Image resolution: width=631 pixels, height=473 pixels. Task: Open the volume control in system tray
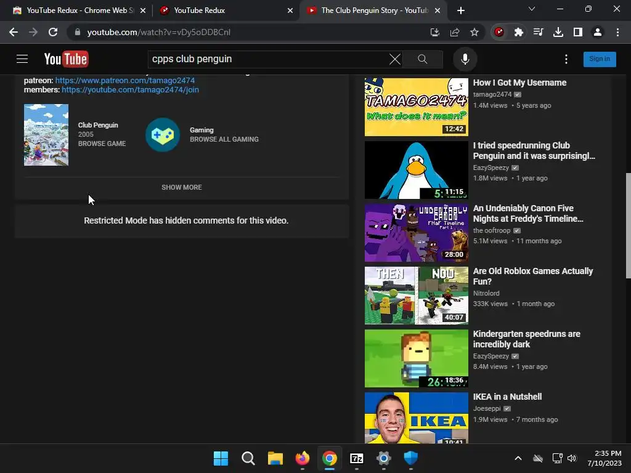tap(572, 458)
